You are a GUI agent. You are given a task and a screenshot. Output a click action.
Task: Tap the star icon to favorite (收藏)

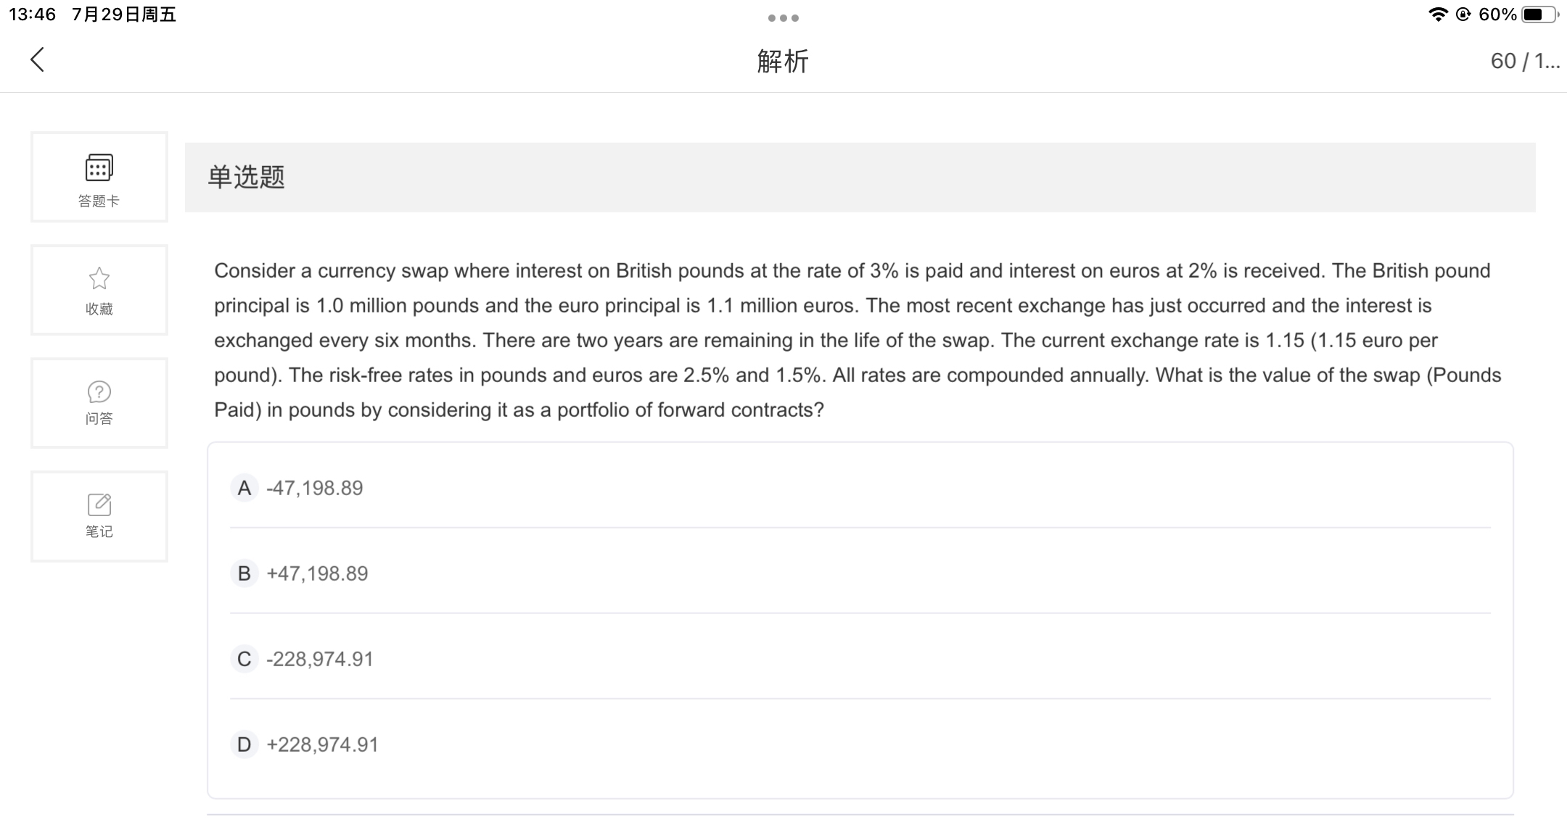pos(99,279)
